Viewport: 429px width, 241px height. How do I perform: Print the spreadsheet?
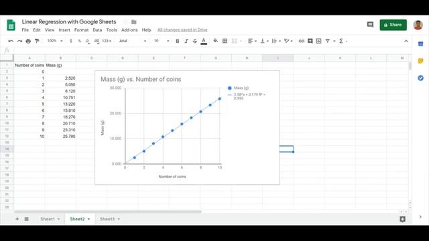[28, 41]
